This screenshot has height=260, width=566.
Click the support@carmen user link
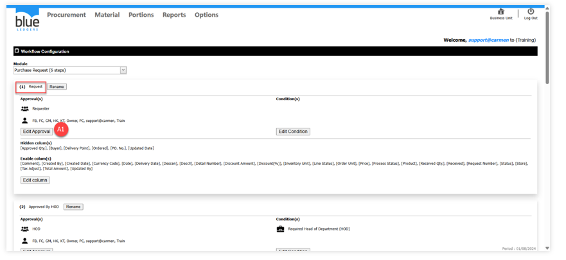[488, 40]
